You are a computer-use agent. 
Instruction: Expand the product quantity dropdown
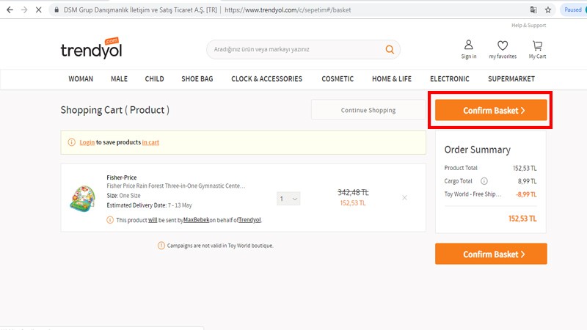click(x=288, y=199)
